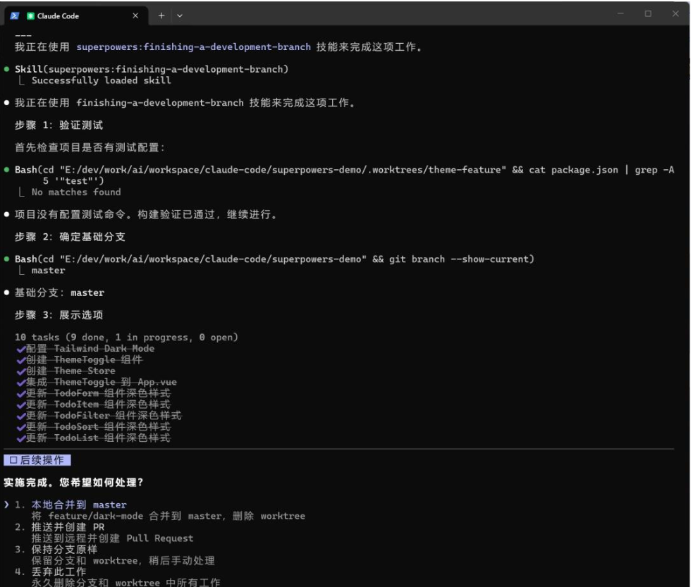This screenshot has height=587, width=698.
Task: Click the 项目没有配置测试命令 message line
Action: pyautogui.click(x=145, y=214)
